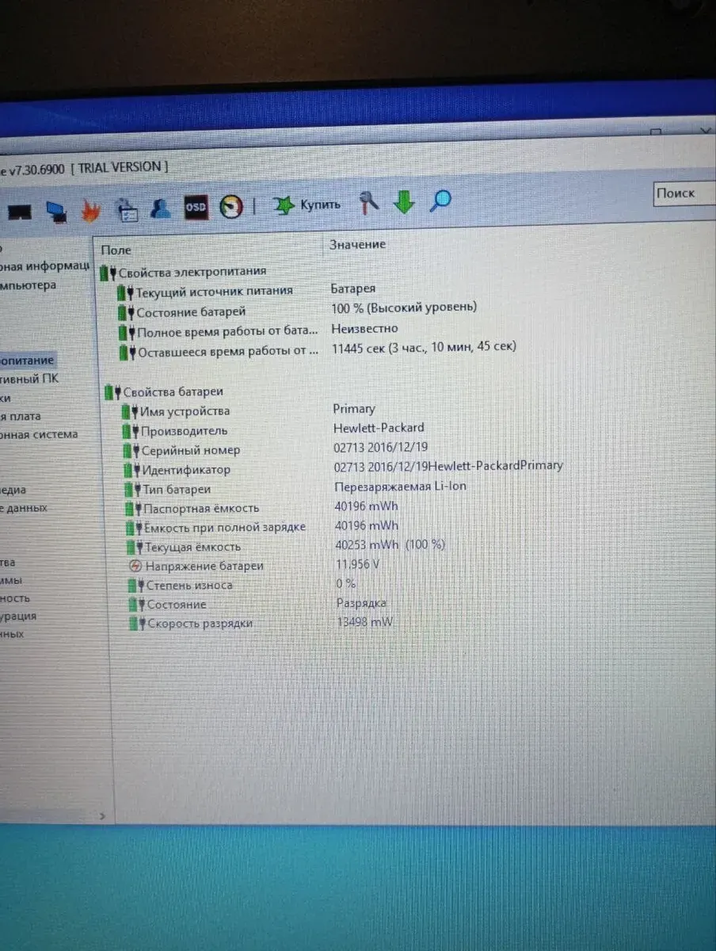Screen dimensions: 716x951
Task: Select the Степень износа row
Action: [189, 585]
